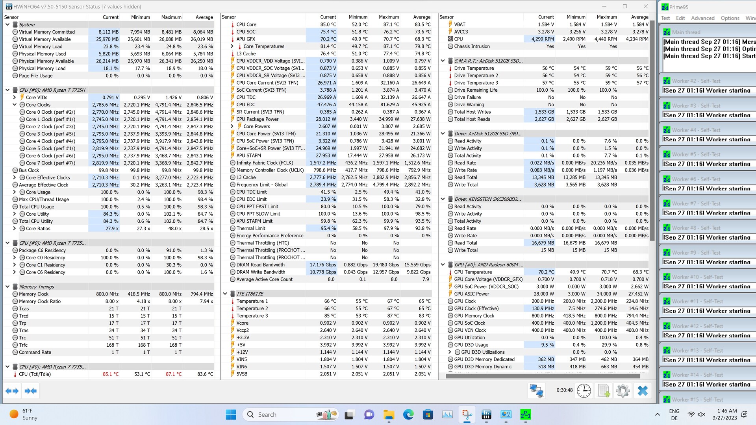Open Windows Start menu
756x425 pixels.
pyautogui.click(x=231, y=414)
